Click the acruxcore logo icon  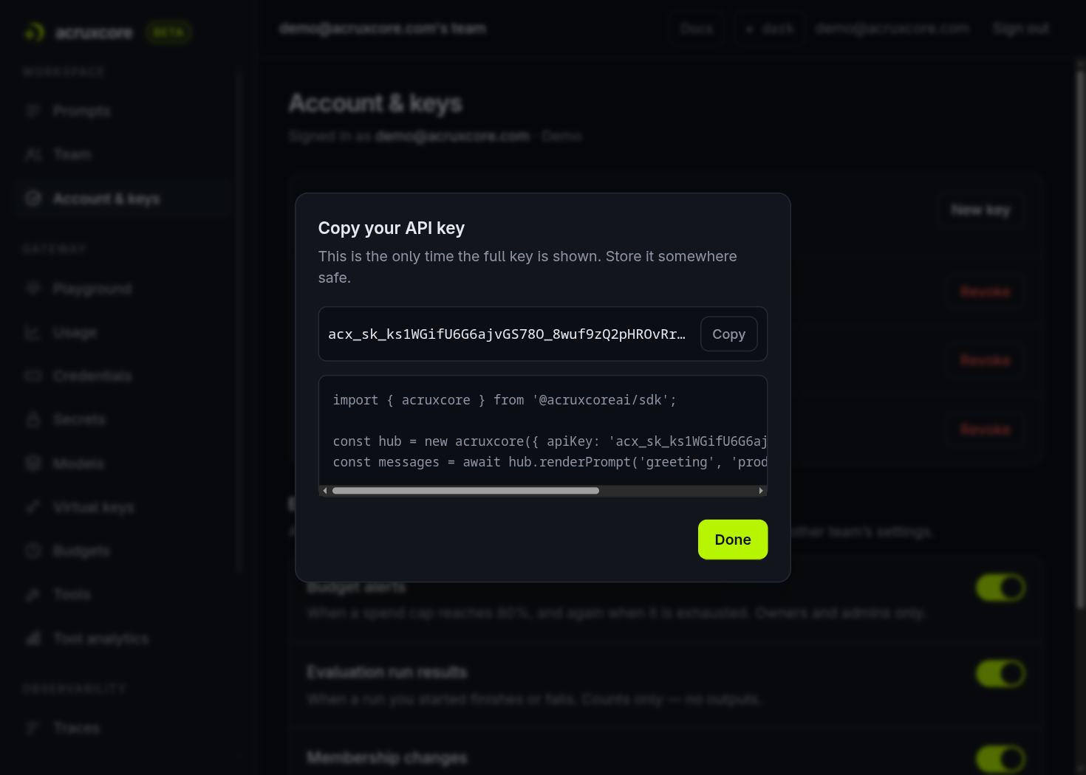tap(35, 32)
